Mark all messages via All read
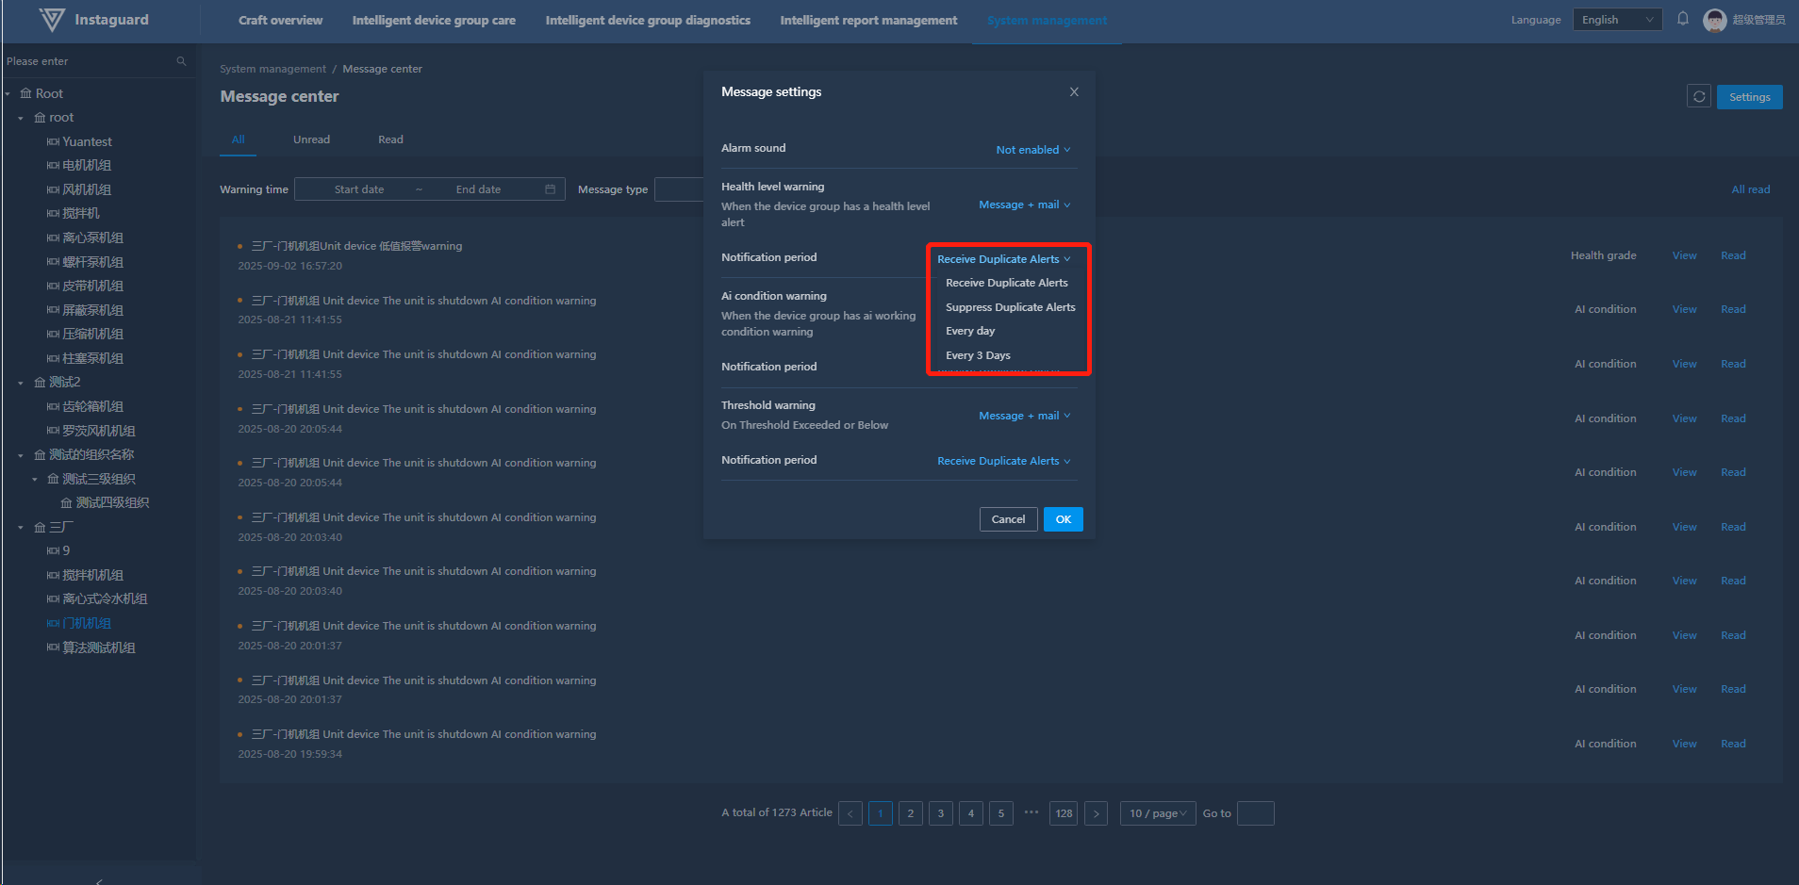1799x885 pixels. (x=1751, y=189)
